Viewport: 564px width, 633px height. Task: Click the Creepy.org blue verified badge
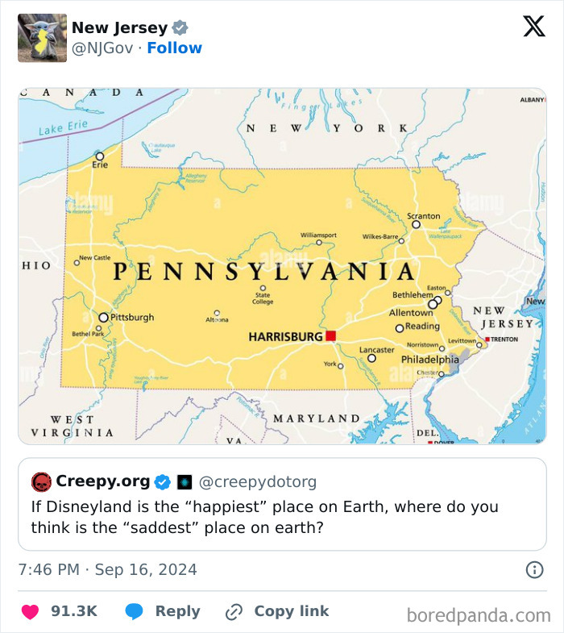[162, 482]
